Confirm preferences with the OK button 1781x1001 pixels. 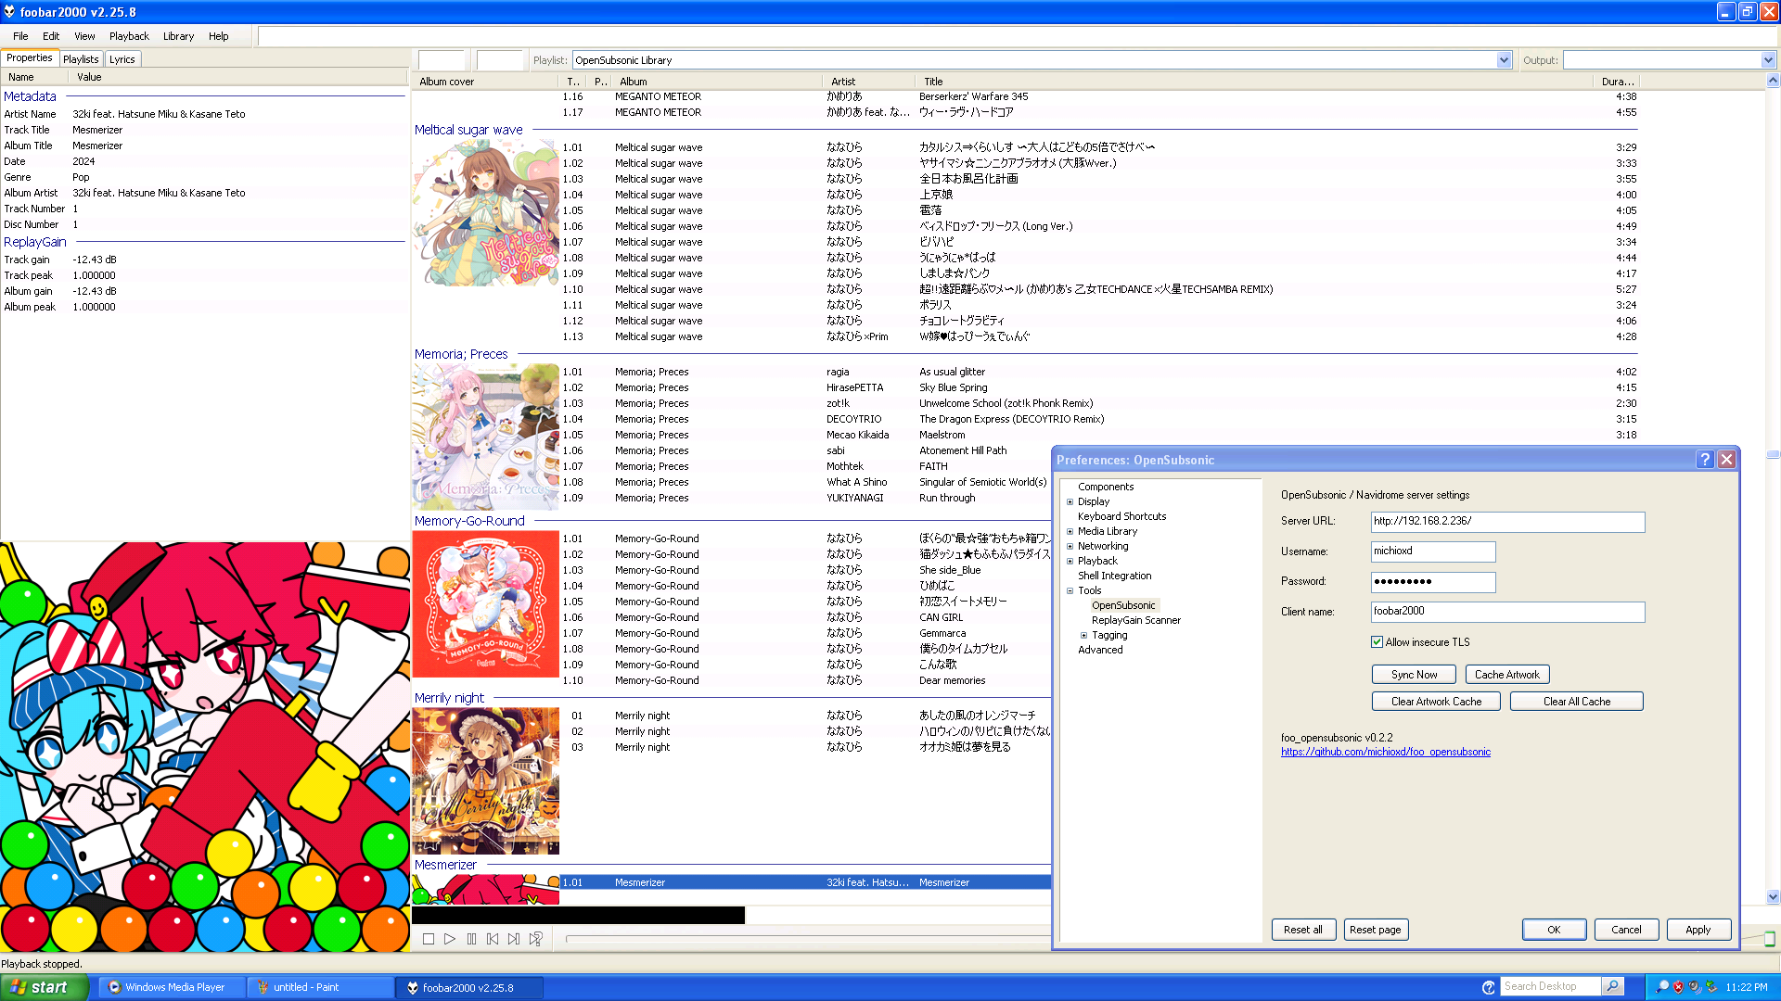click(x=1554, y=930)
